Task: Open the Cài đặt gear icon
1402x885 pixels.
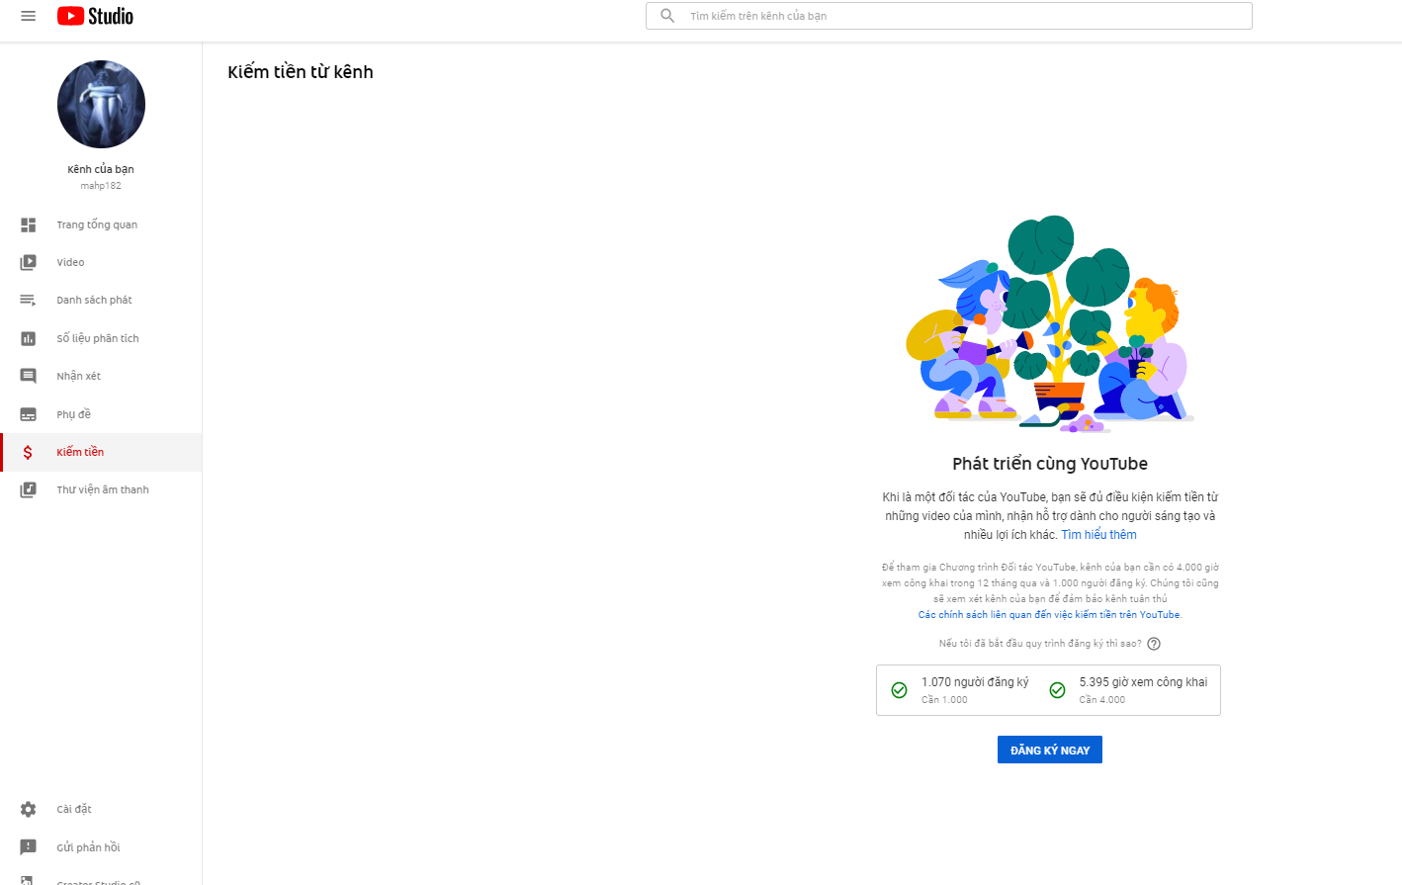Action: 28,809
